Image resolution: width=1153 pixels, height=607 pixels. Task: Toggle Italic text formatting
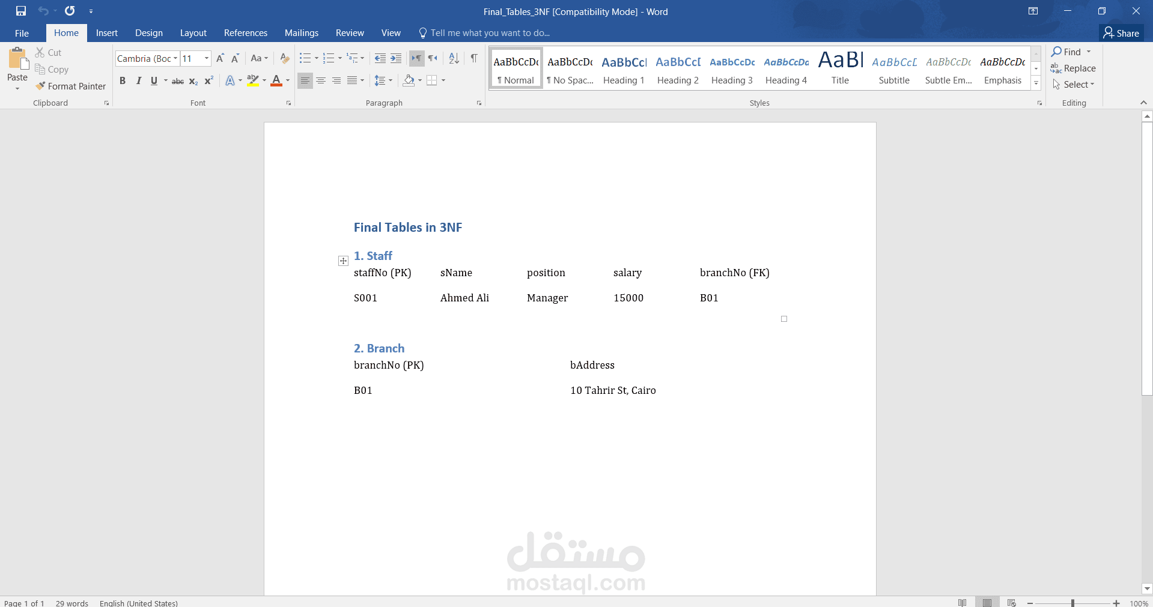coord(138,81)
